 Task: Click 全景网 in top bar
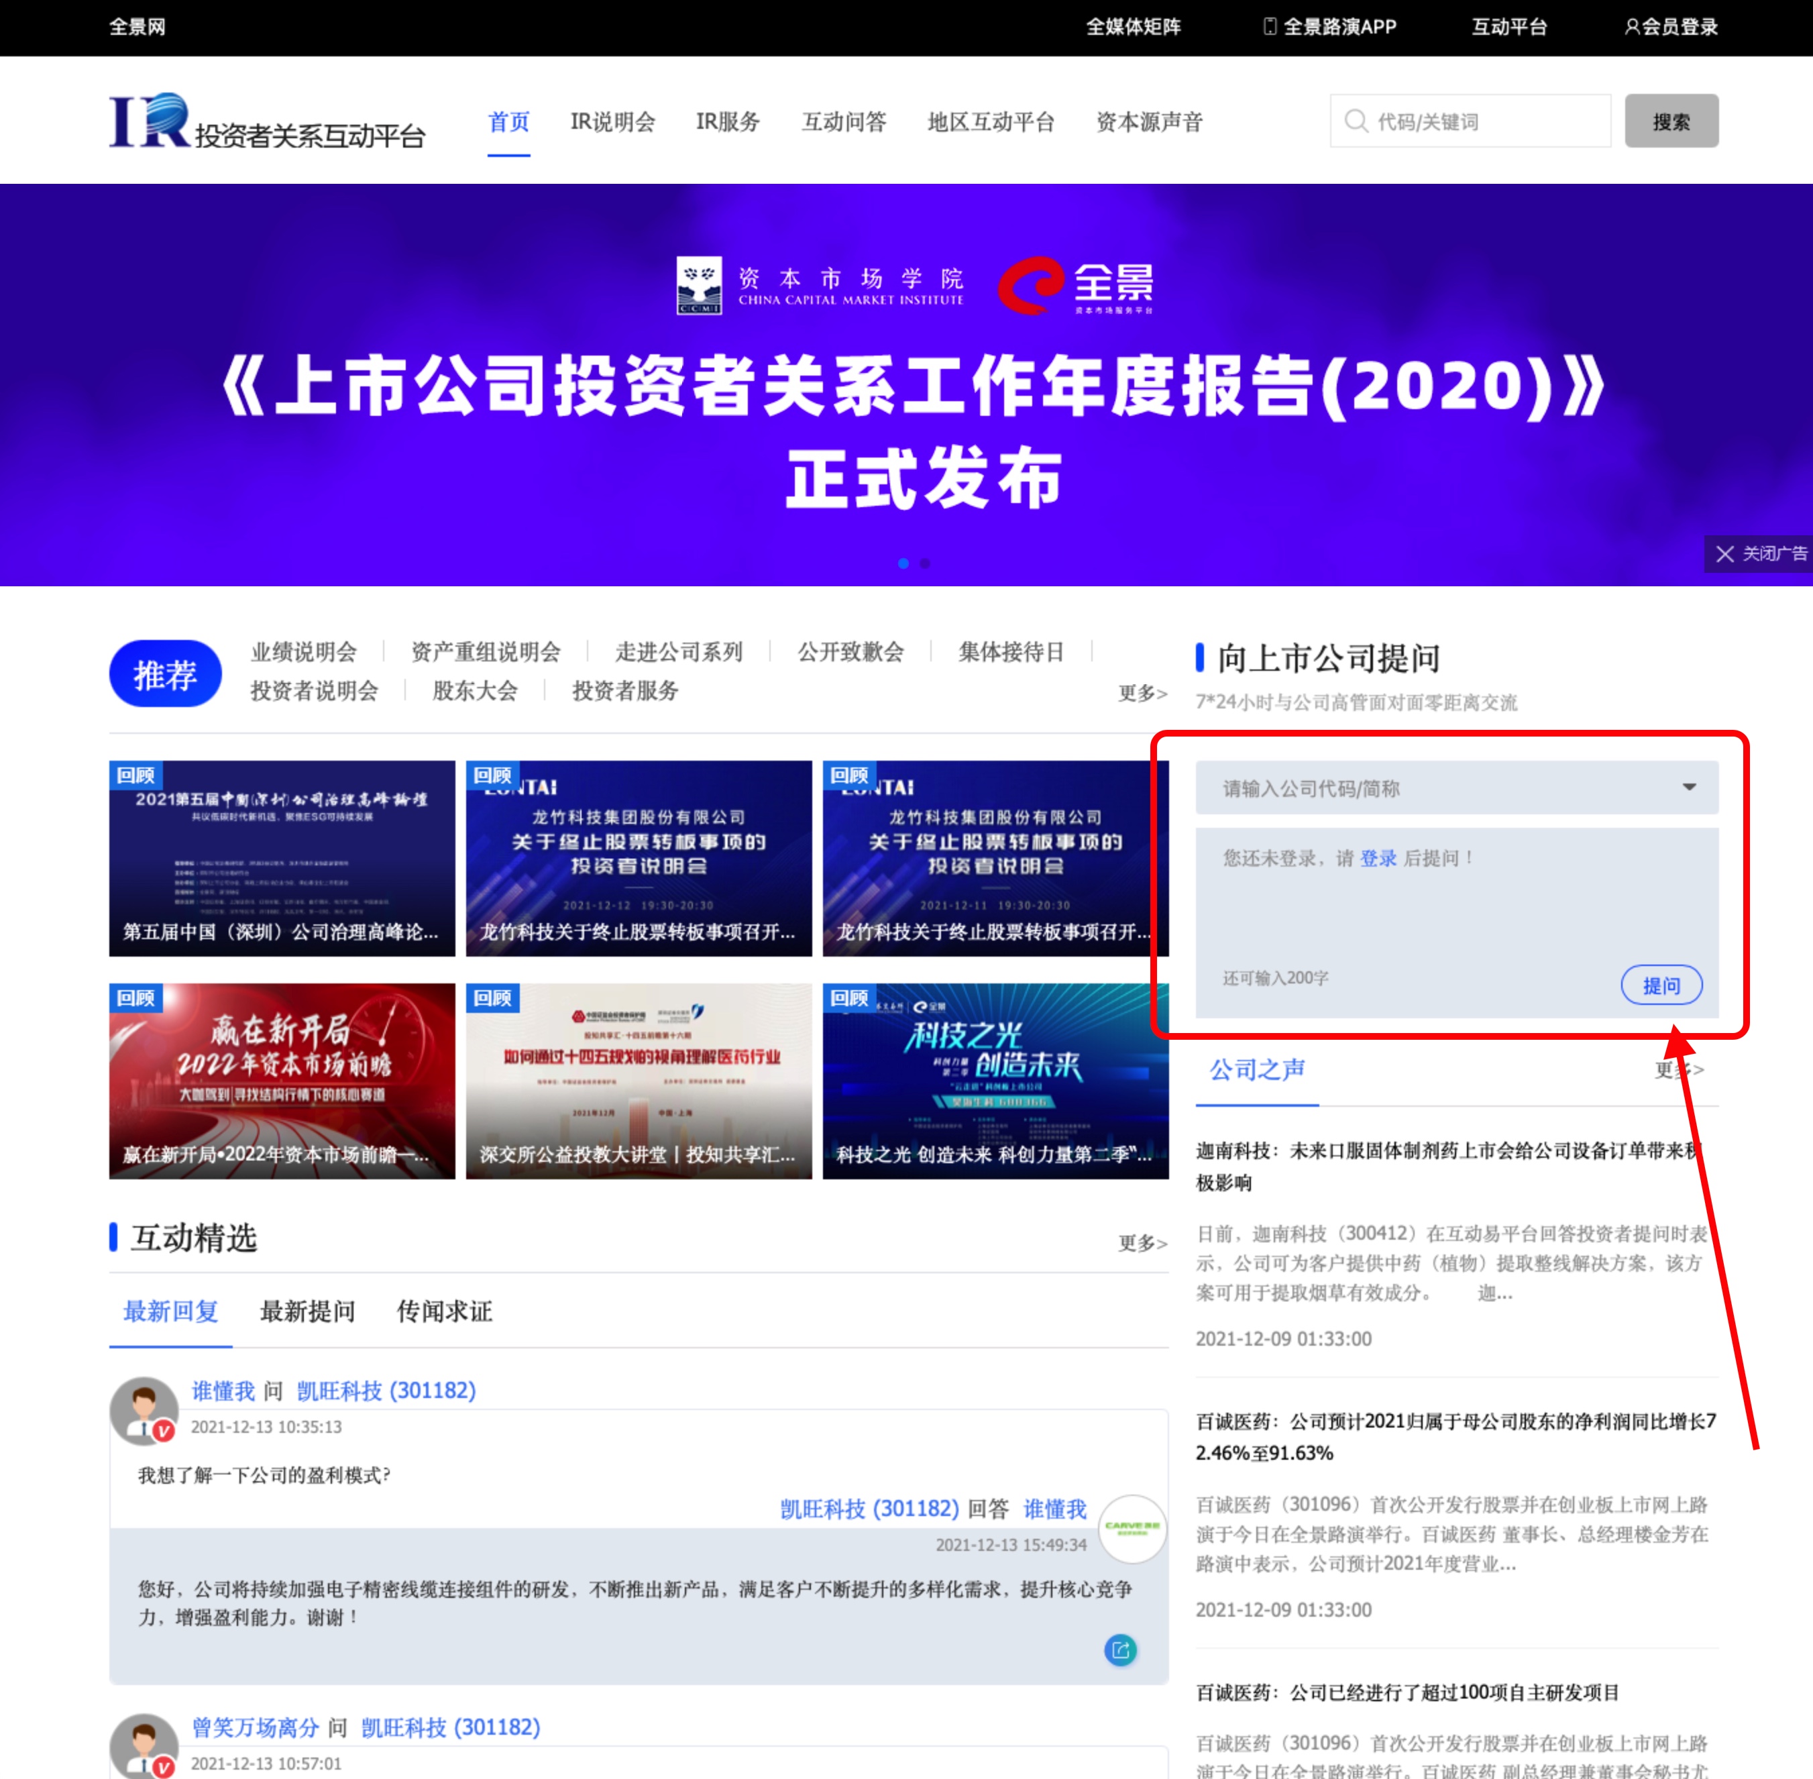coord(138,27)
